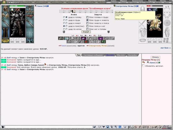Click the Обновить button
Screen dimensions: 173x130
pyautogui.click(x=155, y=57)
